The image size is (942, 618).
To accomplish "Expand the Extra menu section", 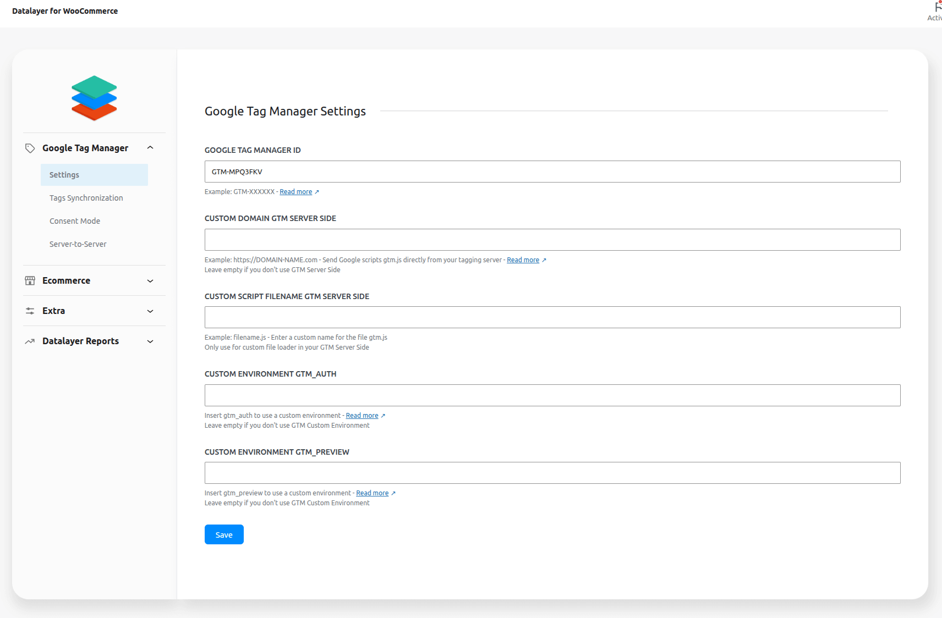I will click(x=150, y=311).
